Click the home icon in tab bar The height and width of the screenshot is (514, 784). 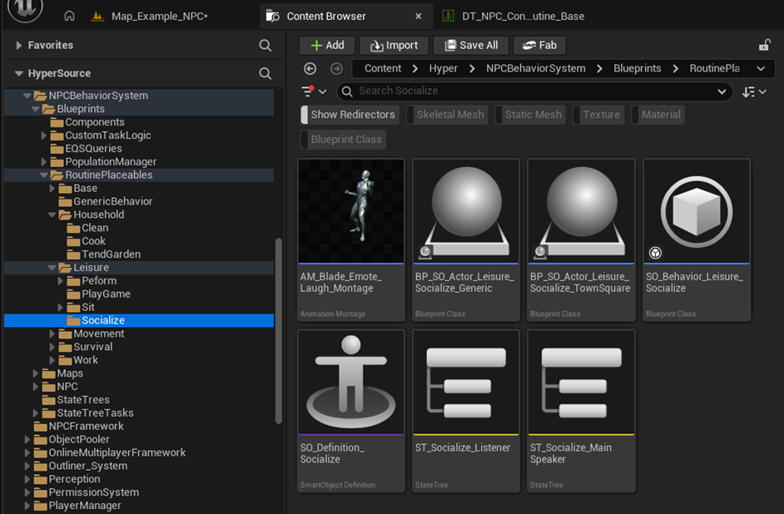click(70, 16)
